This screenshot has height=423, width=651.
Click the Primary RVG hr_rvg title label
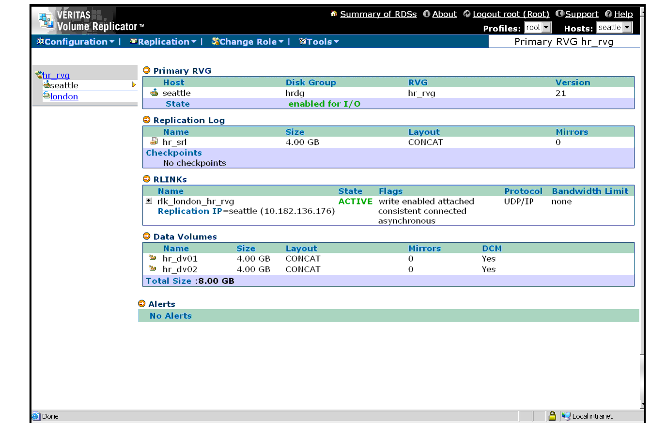point(564,42)
